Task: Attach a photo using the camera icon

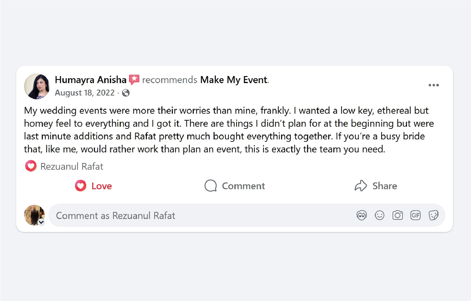Action: [x=397, y=215]
